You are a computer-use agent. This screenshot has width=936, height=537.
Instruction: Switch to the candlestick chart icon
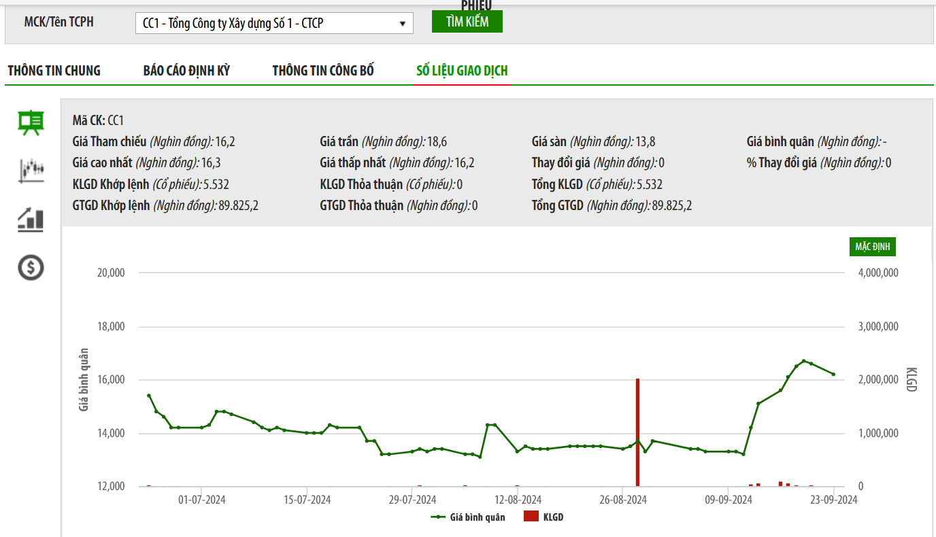pos(31,170)
